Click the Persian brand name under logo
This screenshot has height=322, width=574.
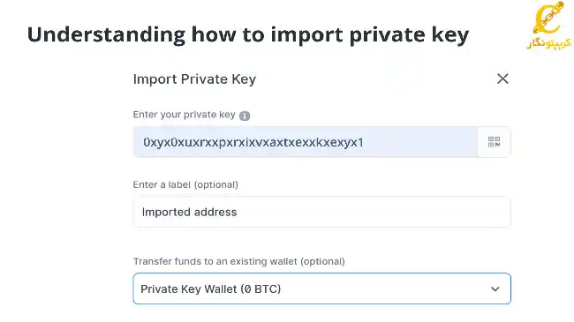(548, 43)
